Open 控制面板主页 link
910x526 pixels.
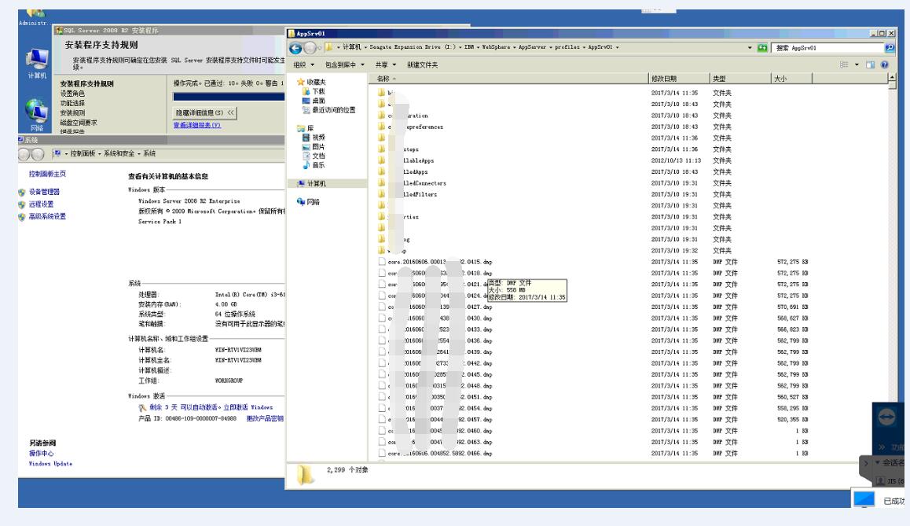[x=48, y=174]
